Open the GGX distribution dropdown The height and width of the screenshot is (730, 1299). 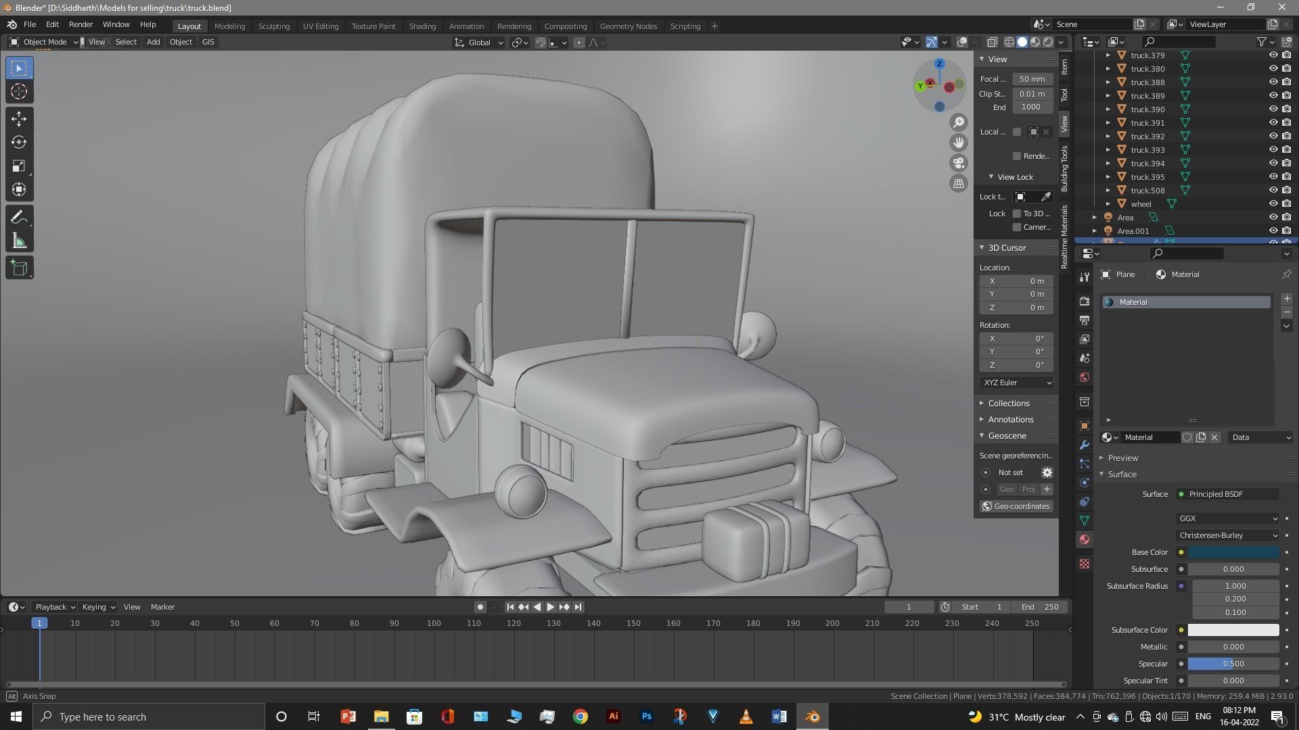(1227, 518)
